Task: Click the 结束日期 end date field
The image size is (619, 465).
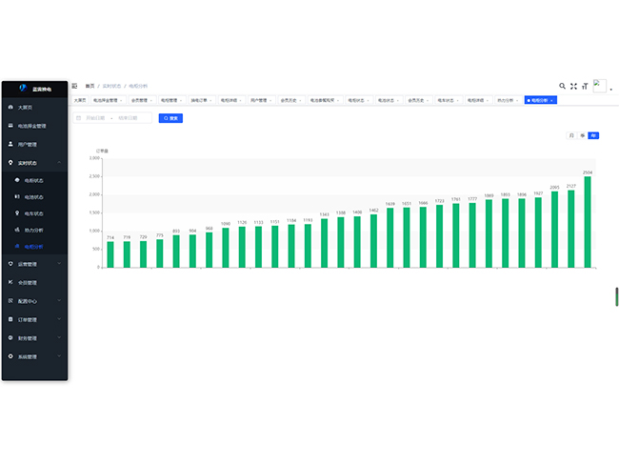Action: 128,118
